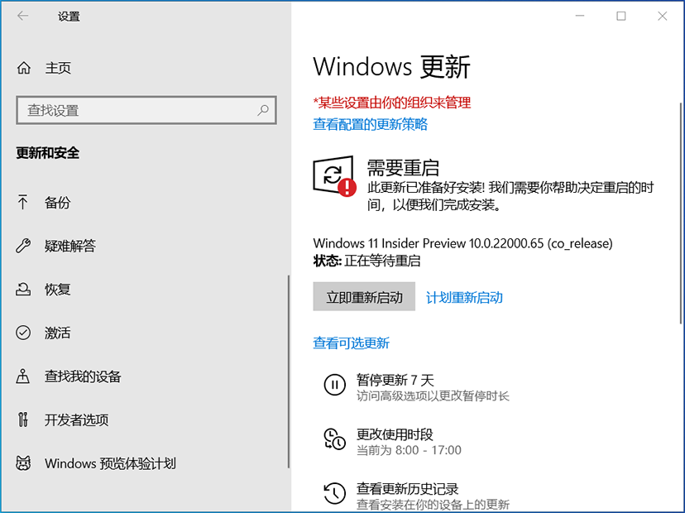Click the 立即重新启动 button
The height and width of the screenshot is (513, 685).
click(364, 297)
